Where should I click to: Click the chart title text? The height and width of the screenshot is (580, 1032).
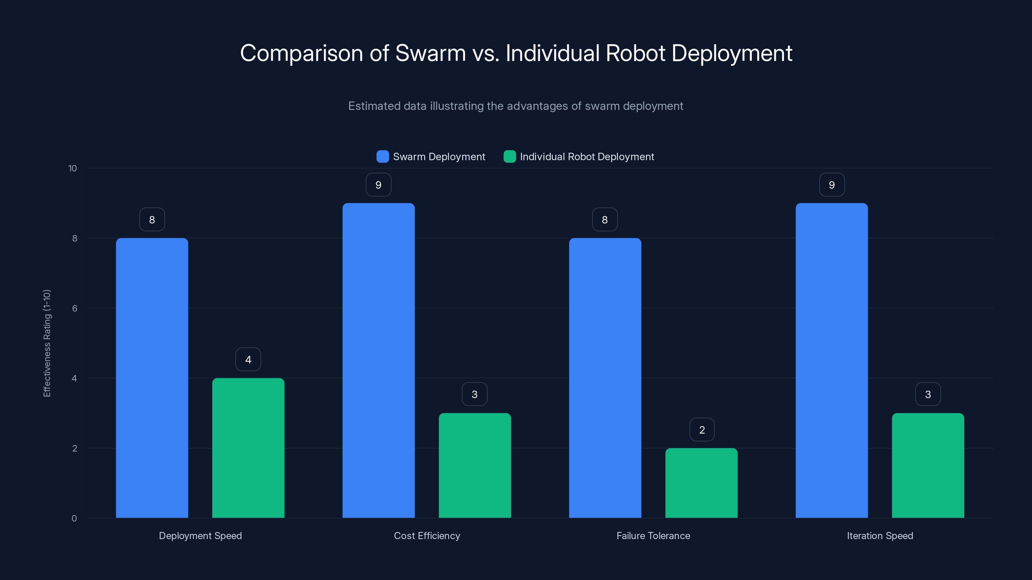pyautogui.click(x=516, y=53)
